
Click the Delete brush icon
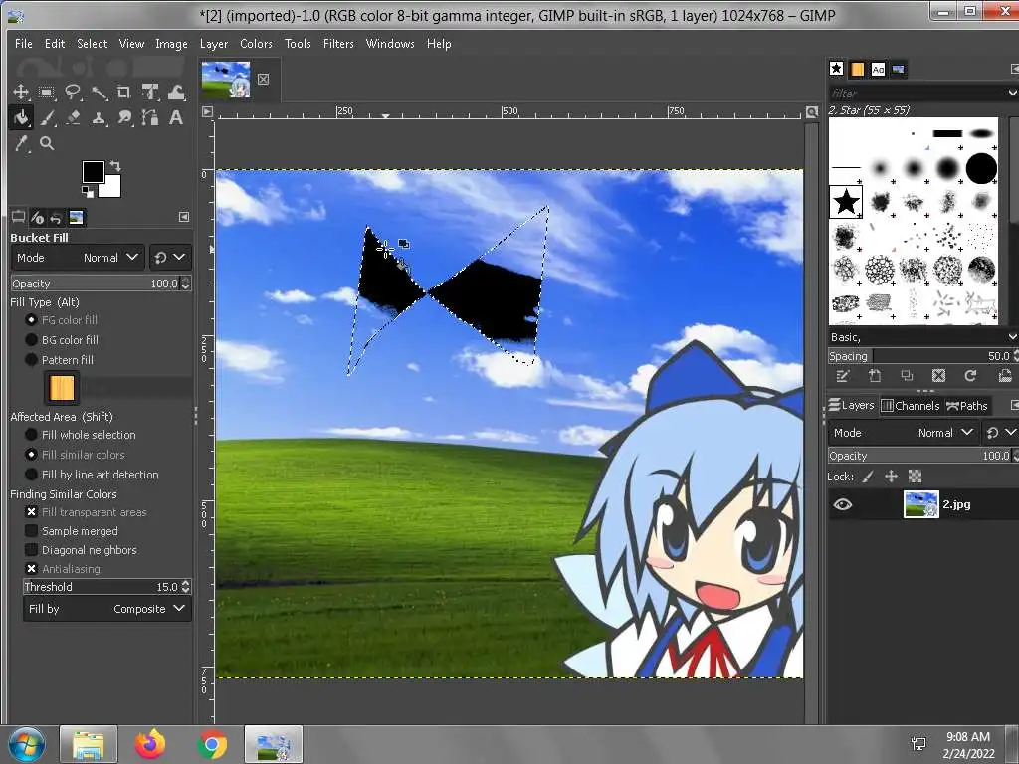point(938,375)
